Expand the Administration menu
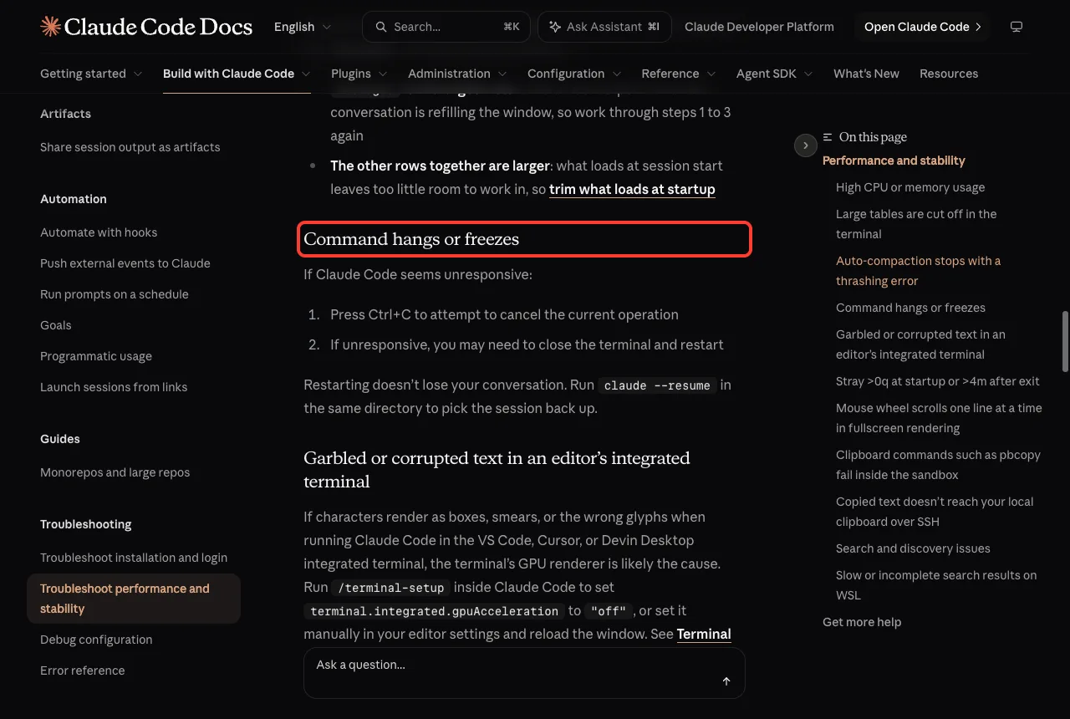 point(457,74)
